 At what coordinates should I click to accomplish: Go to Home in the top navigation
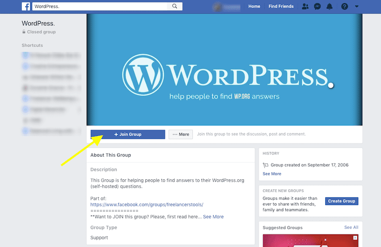coord(254,7)
